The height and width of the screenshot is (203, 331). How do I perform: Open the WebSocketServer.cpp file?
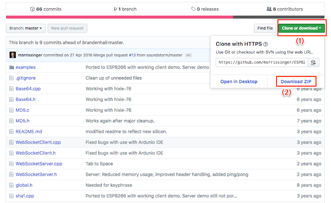tap(39, 164)
